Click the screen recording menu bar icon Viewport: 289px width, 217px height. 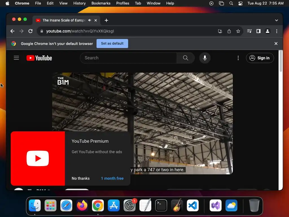(211, 3)
